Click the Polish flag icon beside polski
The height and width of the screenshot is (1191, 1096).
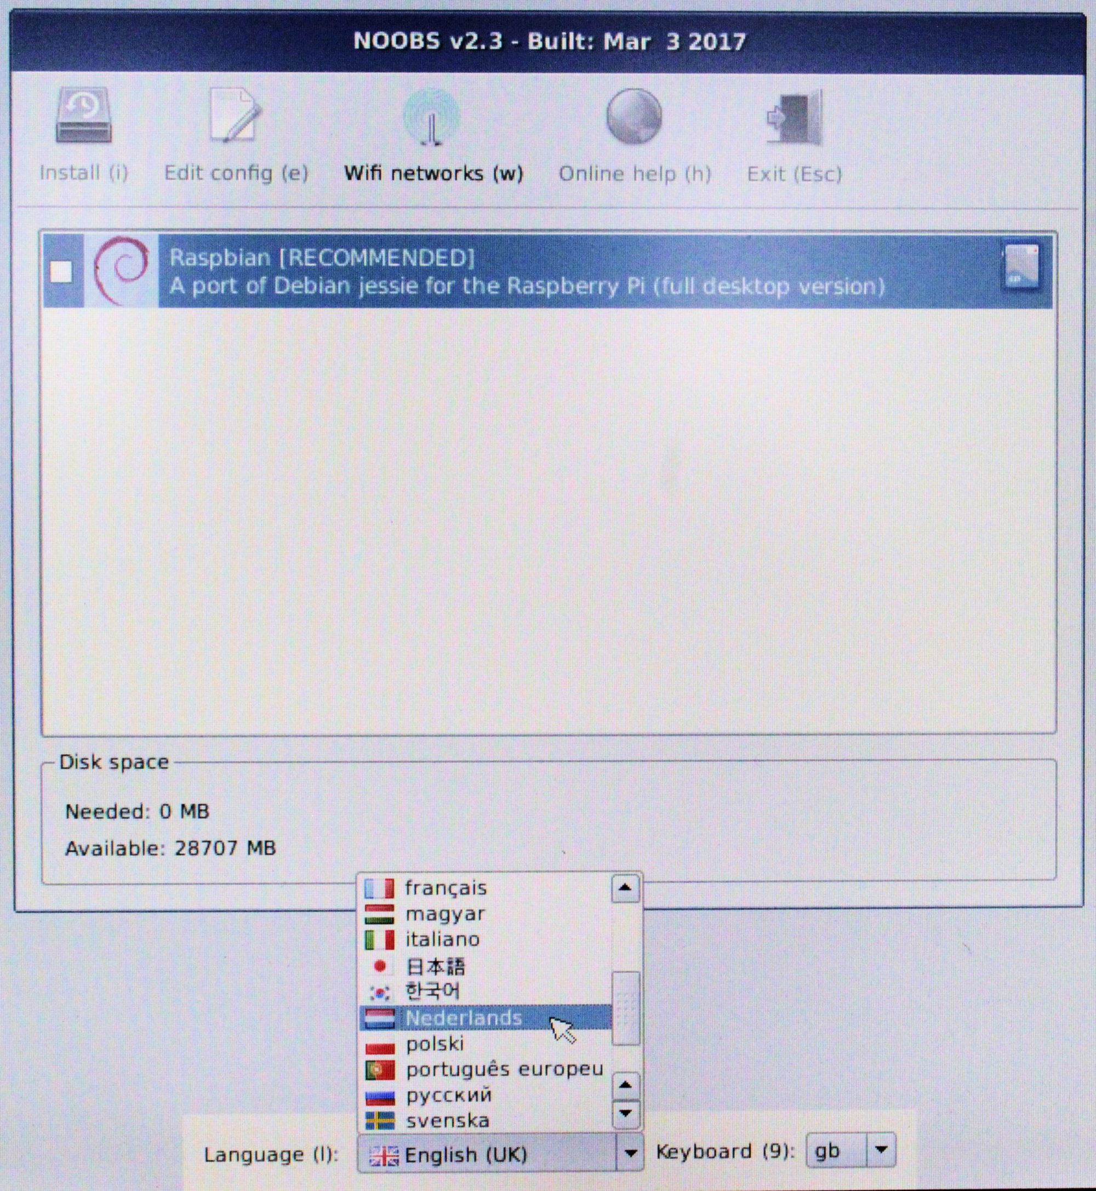380,1045
